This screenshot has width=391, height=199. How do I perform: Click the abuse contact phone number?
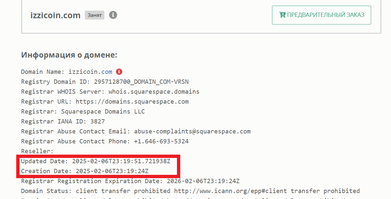pos(161,141)
